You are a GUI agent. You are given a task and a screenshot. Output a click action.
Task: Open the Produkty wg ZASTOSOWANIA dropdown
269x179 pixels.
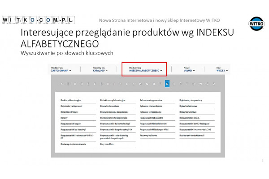click(61, 69)
